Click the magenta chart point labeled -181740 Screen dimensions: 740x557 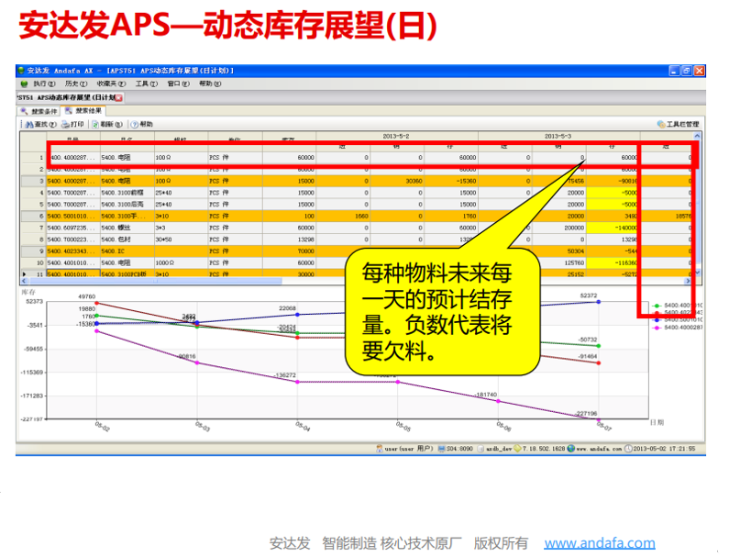coord(498,401)
